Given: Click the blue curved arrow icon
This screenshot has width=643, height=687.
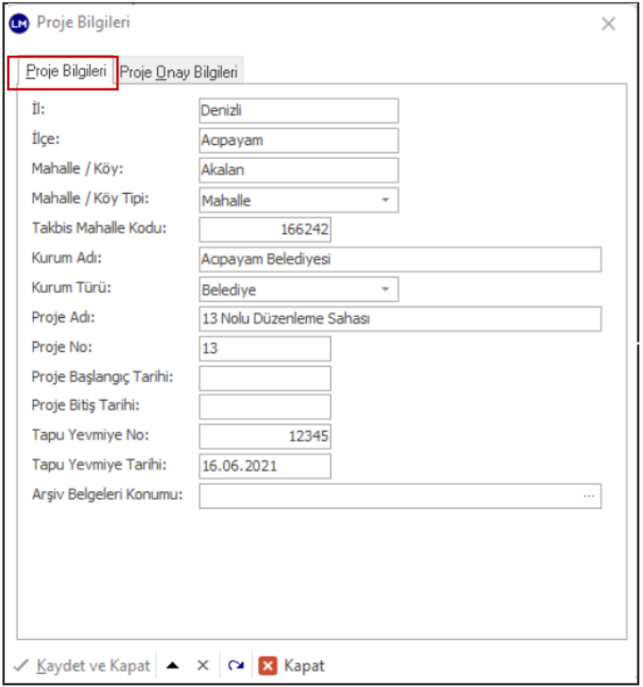Looking at the screenshot, I should 235,665.
